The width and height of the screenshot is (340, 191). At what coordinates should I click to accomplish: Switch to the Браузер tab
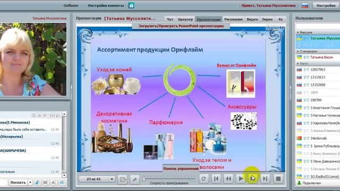click(185, 19)
